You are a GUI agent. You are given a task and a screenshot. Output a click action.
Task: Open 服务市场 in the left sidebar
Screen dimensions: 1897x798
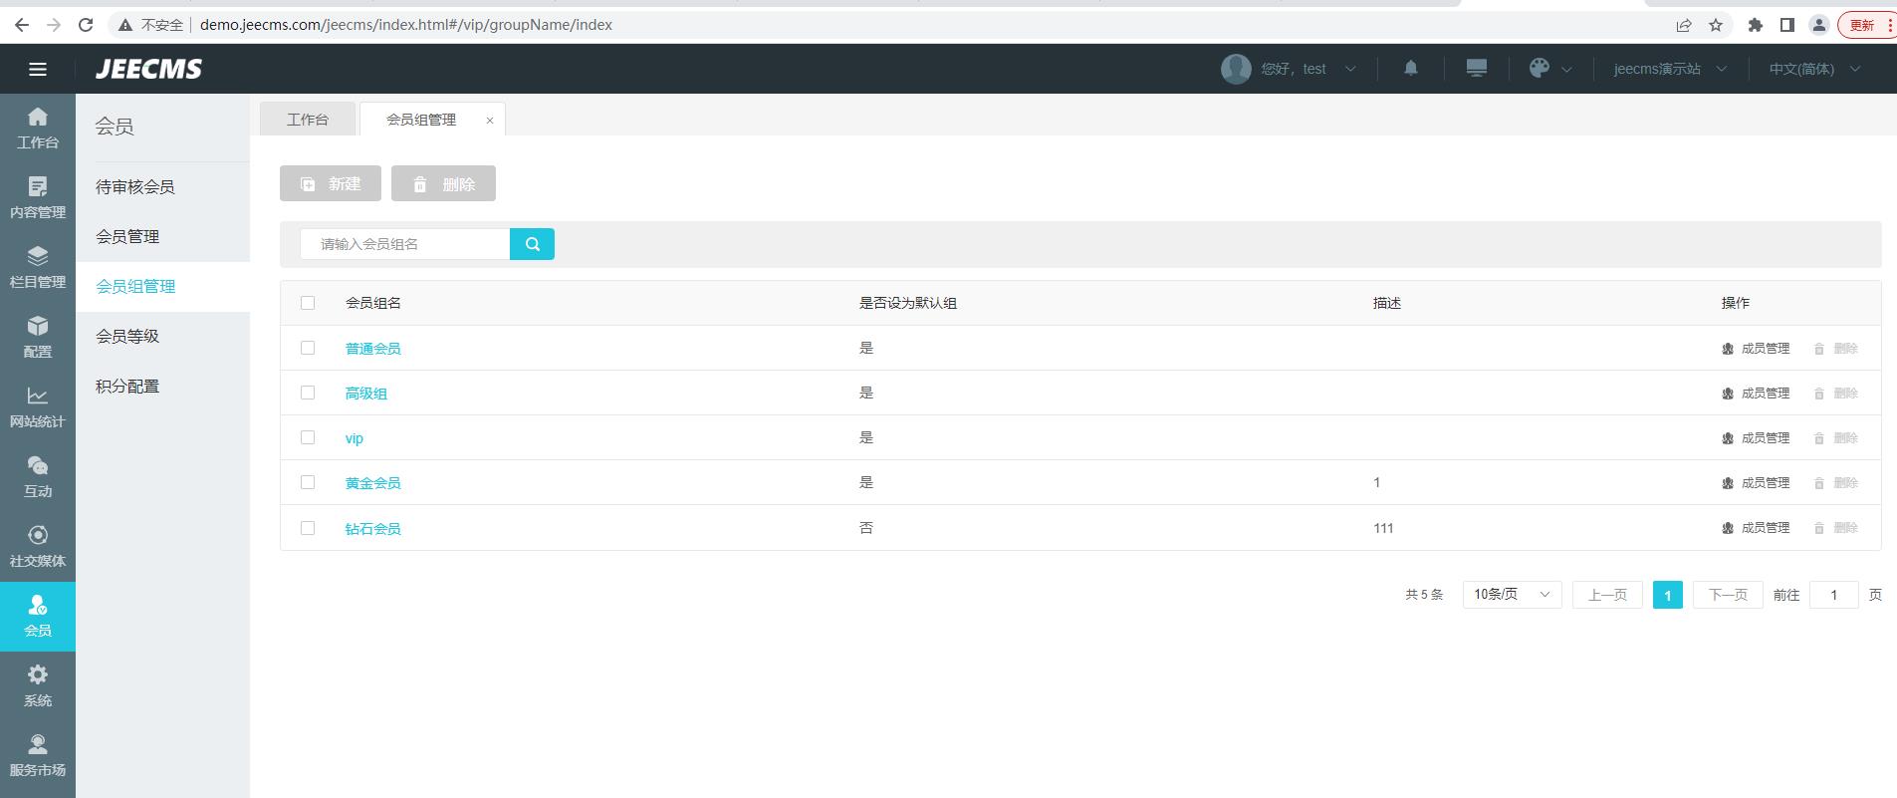click(38, 756)
